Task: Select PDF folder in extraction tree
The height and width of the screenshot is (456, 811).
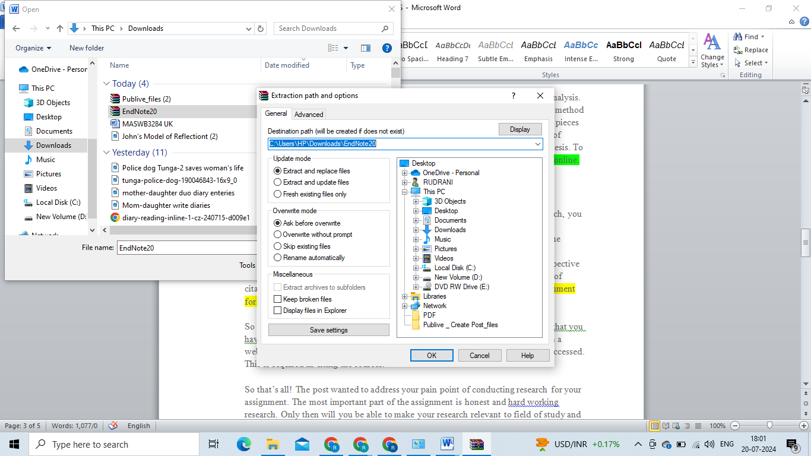Action: 429,315
